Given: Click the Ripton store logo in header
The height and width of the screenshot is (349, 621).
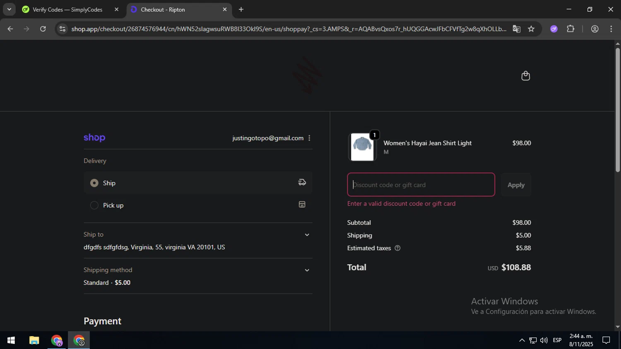Looking at the screenshot, I should pyautogui.click(x=307, y=75).
